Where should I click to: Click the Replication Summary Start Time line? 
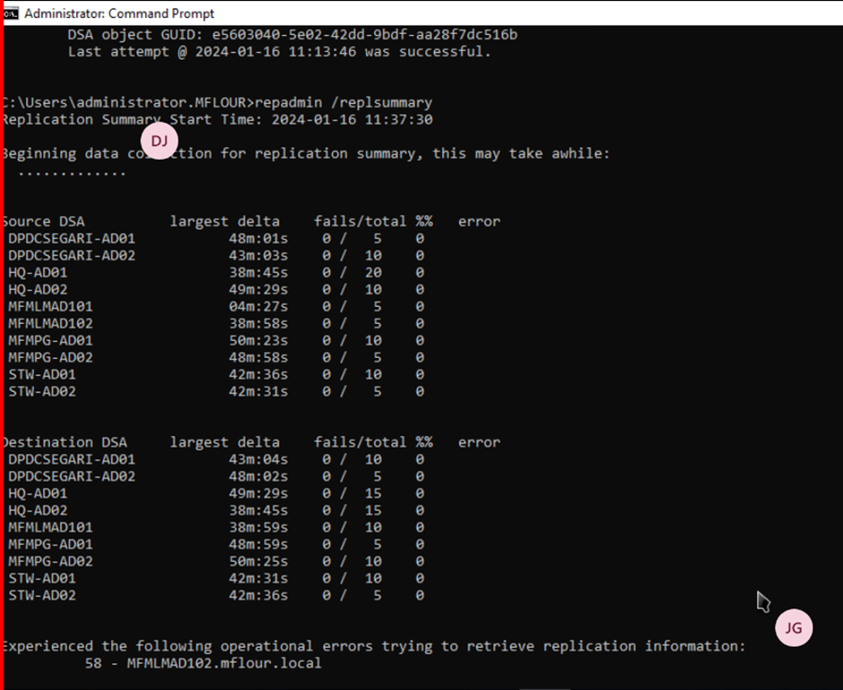(x=217, y=119)
